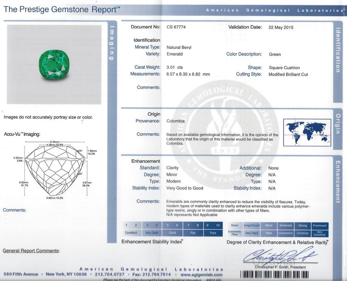
Task: Click the document number CS 67774
Action: [176, 27]
